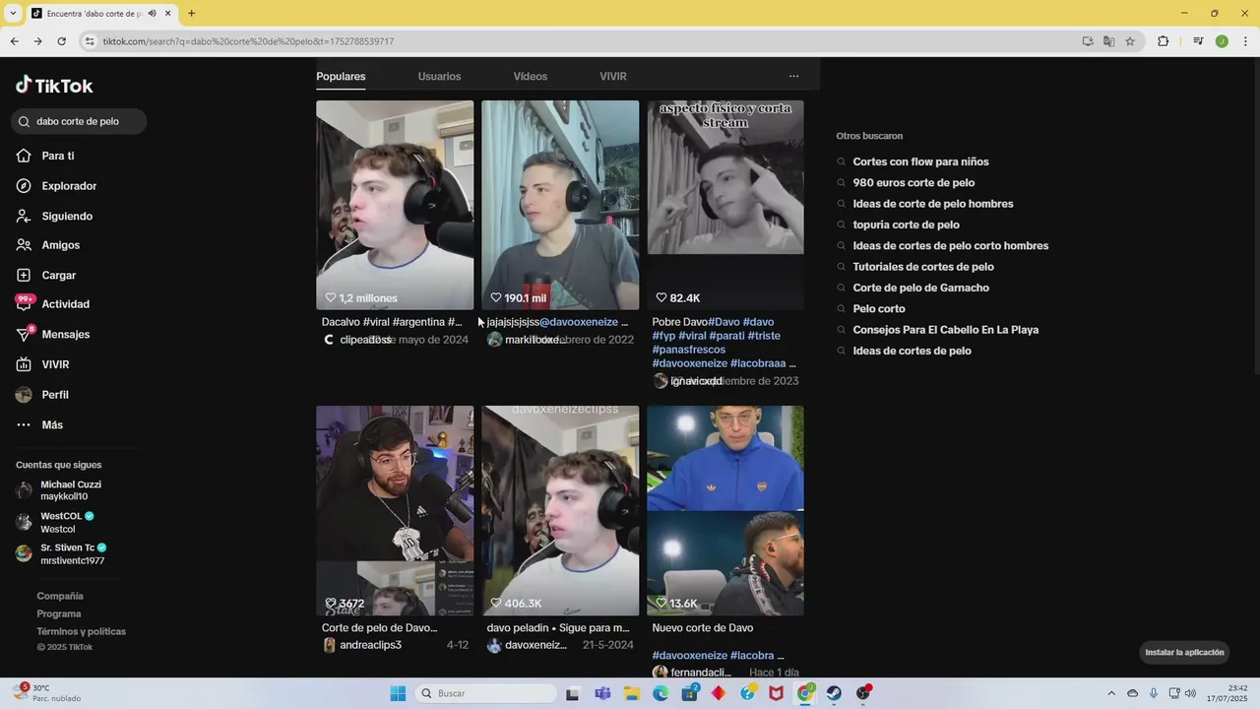The height and width of the screenshot is (709, 1260).
Task: Open Corte de pelo de Davo thumbnail
Action: [x=395, y=510]
